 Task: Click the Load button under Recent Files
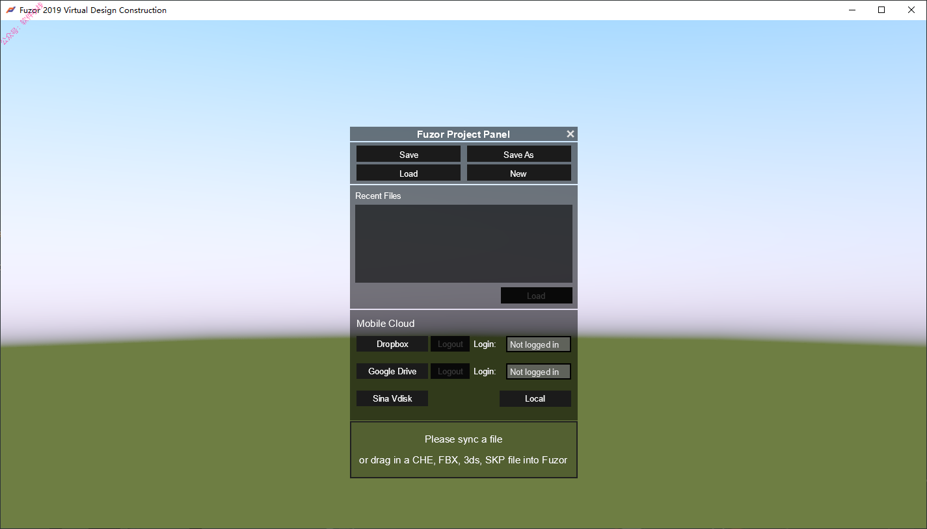coord(536,296)
